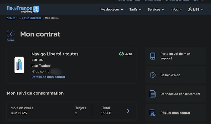211x124 pixels.
Task: Click the question mark help icon
Action: point(153,75)
